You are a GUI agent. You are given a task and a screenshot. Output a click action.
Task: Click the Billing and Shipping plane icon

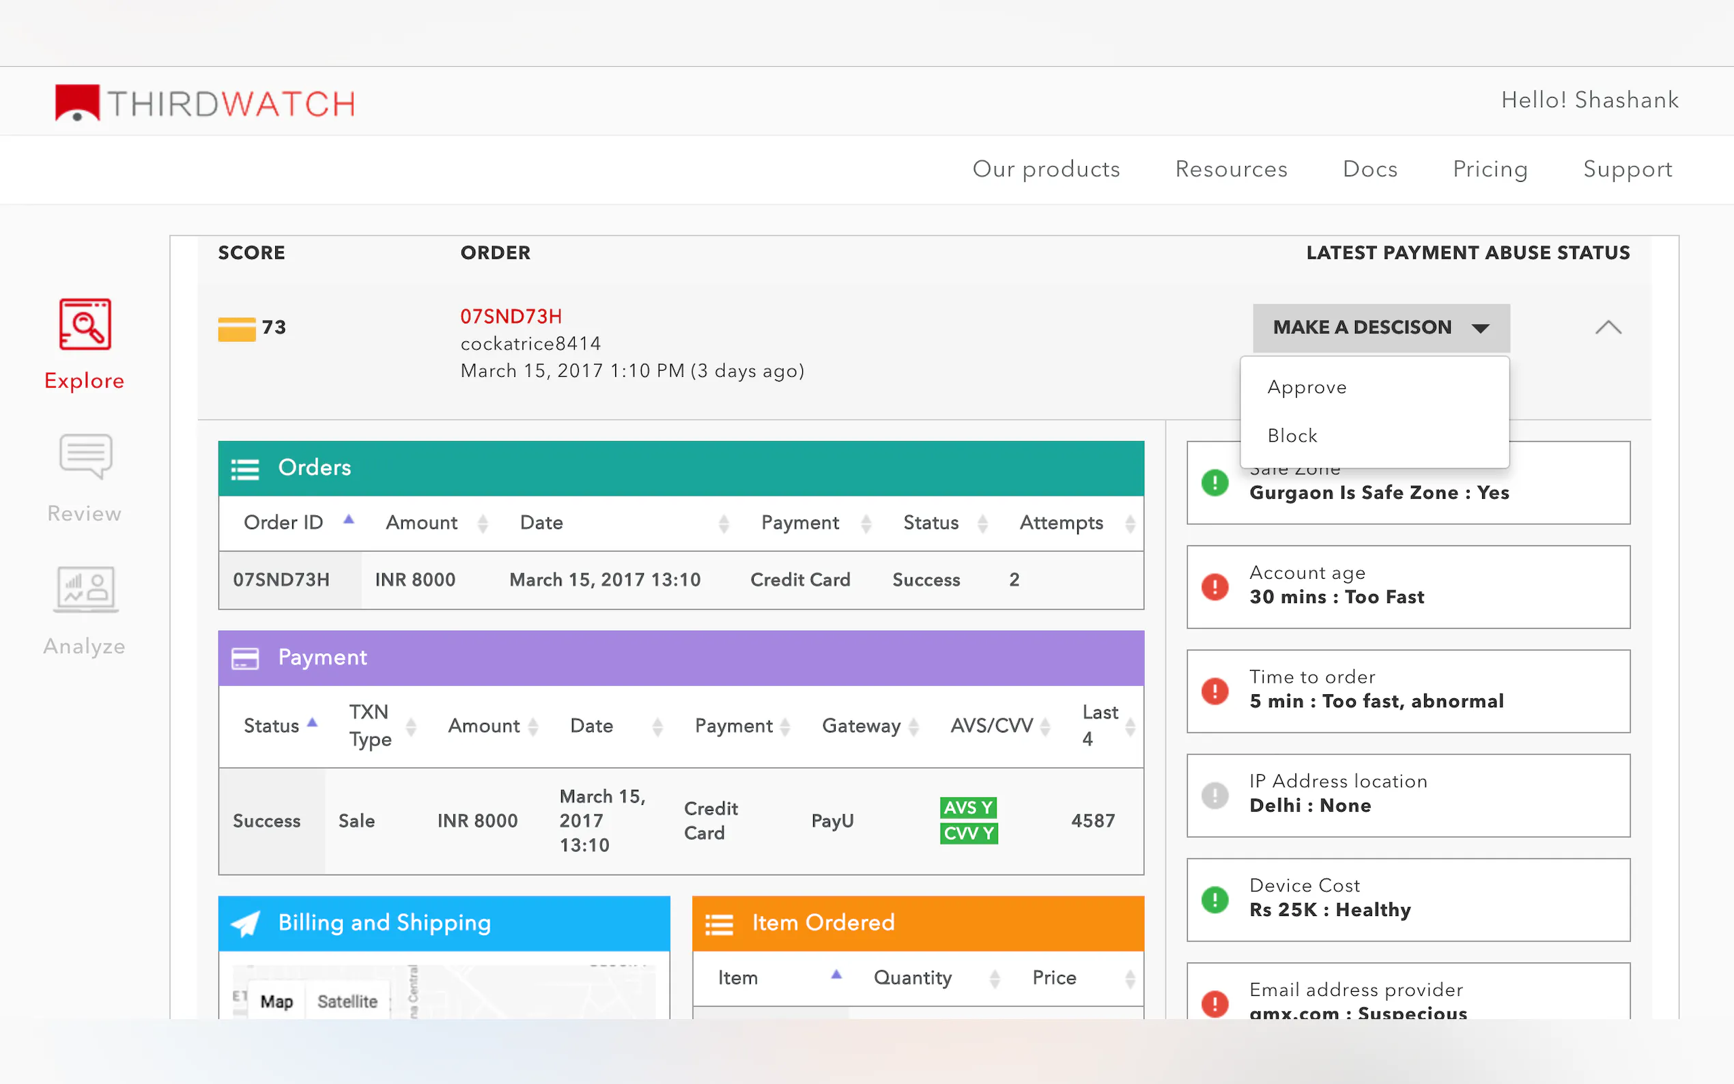coord(244,924)
